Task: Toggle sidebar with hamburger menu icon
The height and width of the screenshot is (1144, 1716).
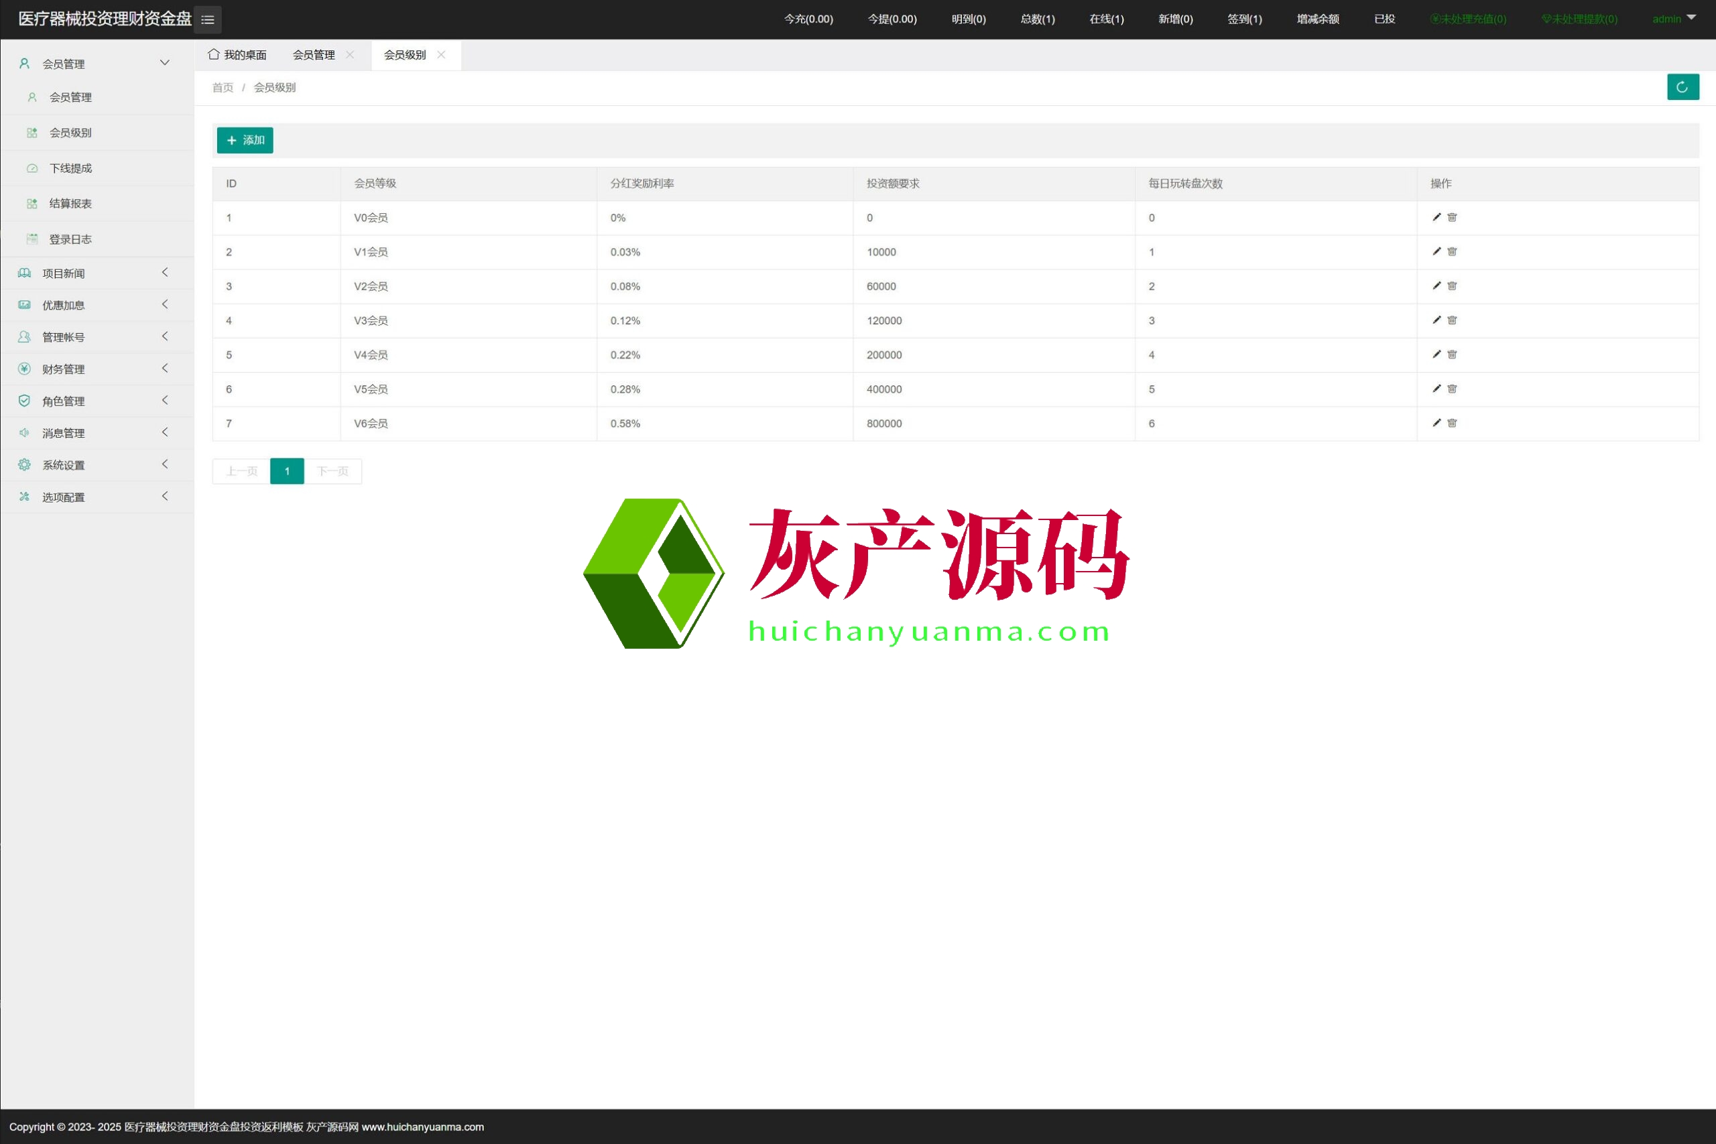Action: [x=208, y=19]
